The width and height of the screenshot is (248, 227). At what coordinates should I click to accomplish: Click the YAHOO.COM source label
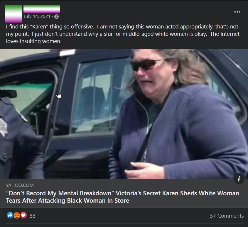pyautogui.click(x=20, y=185)
